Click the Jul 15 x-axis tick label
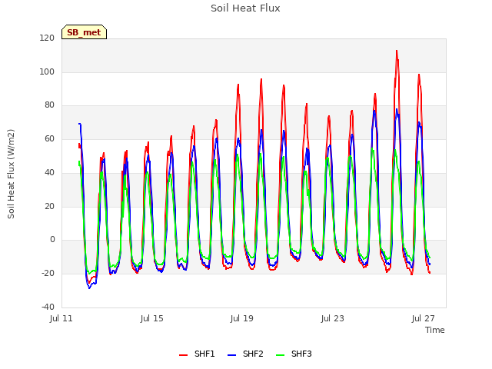The width and height of the screenshot is (492, 369). 152,318
